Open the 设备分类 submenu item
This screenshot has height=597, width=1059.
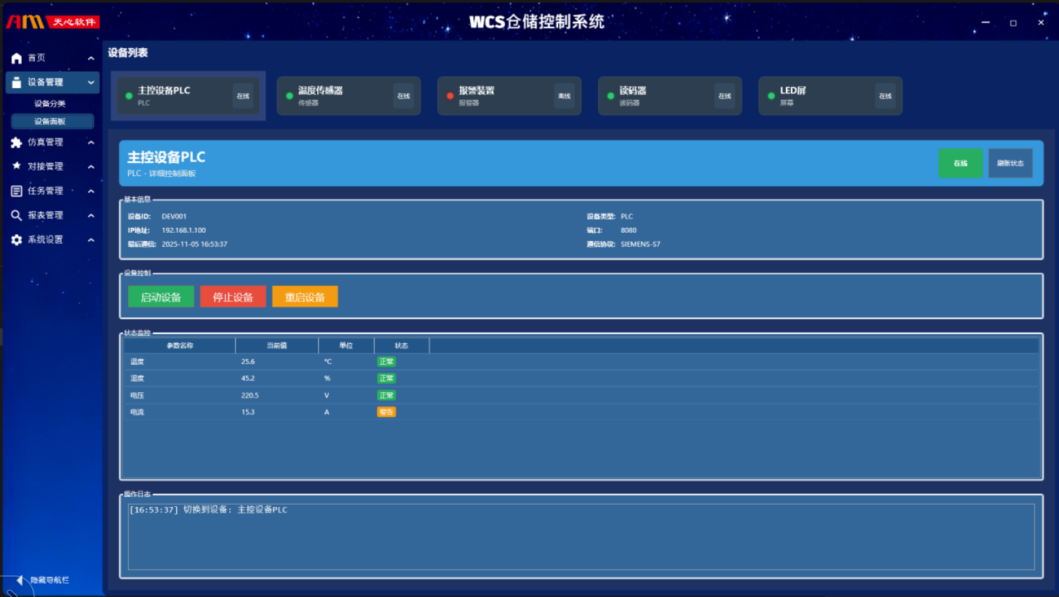50,103
